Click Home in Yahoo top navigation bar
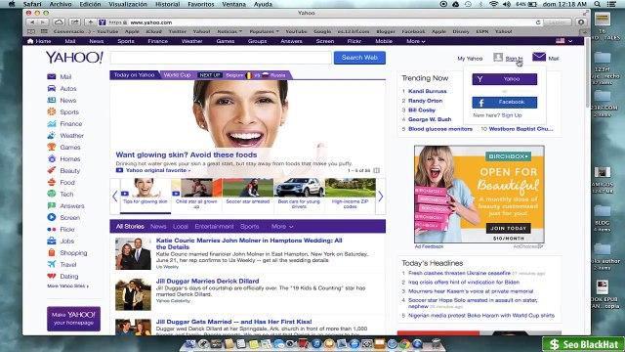Screen dimensions: 625x352 39,41
